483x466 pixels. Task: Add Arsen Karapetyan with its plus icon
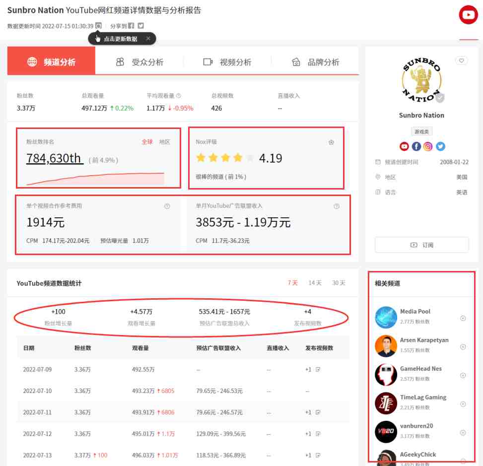tap(463, 347)
